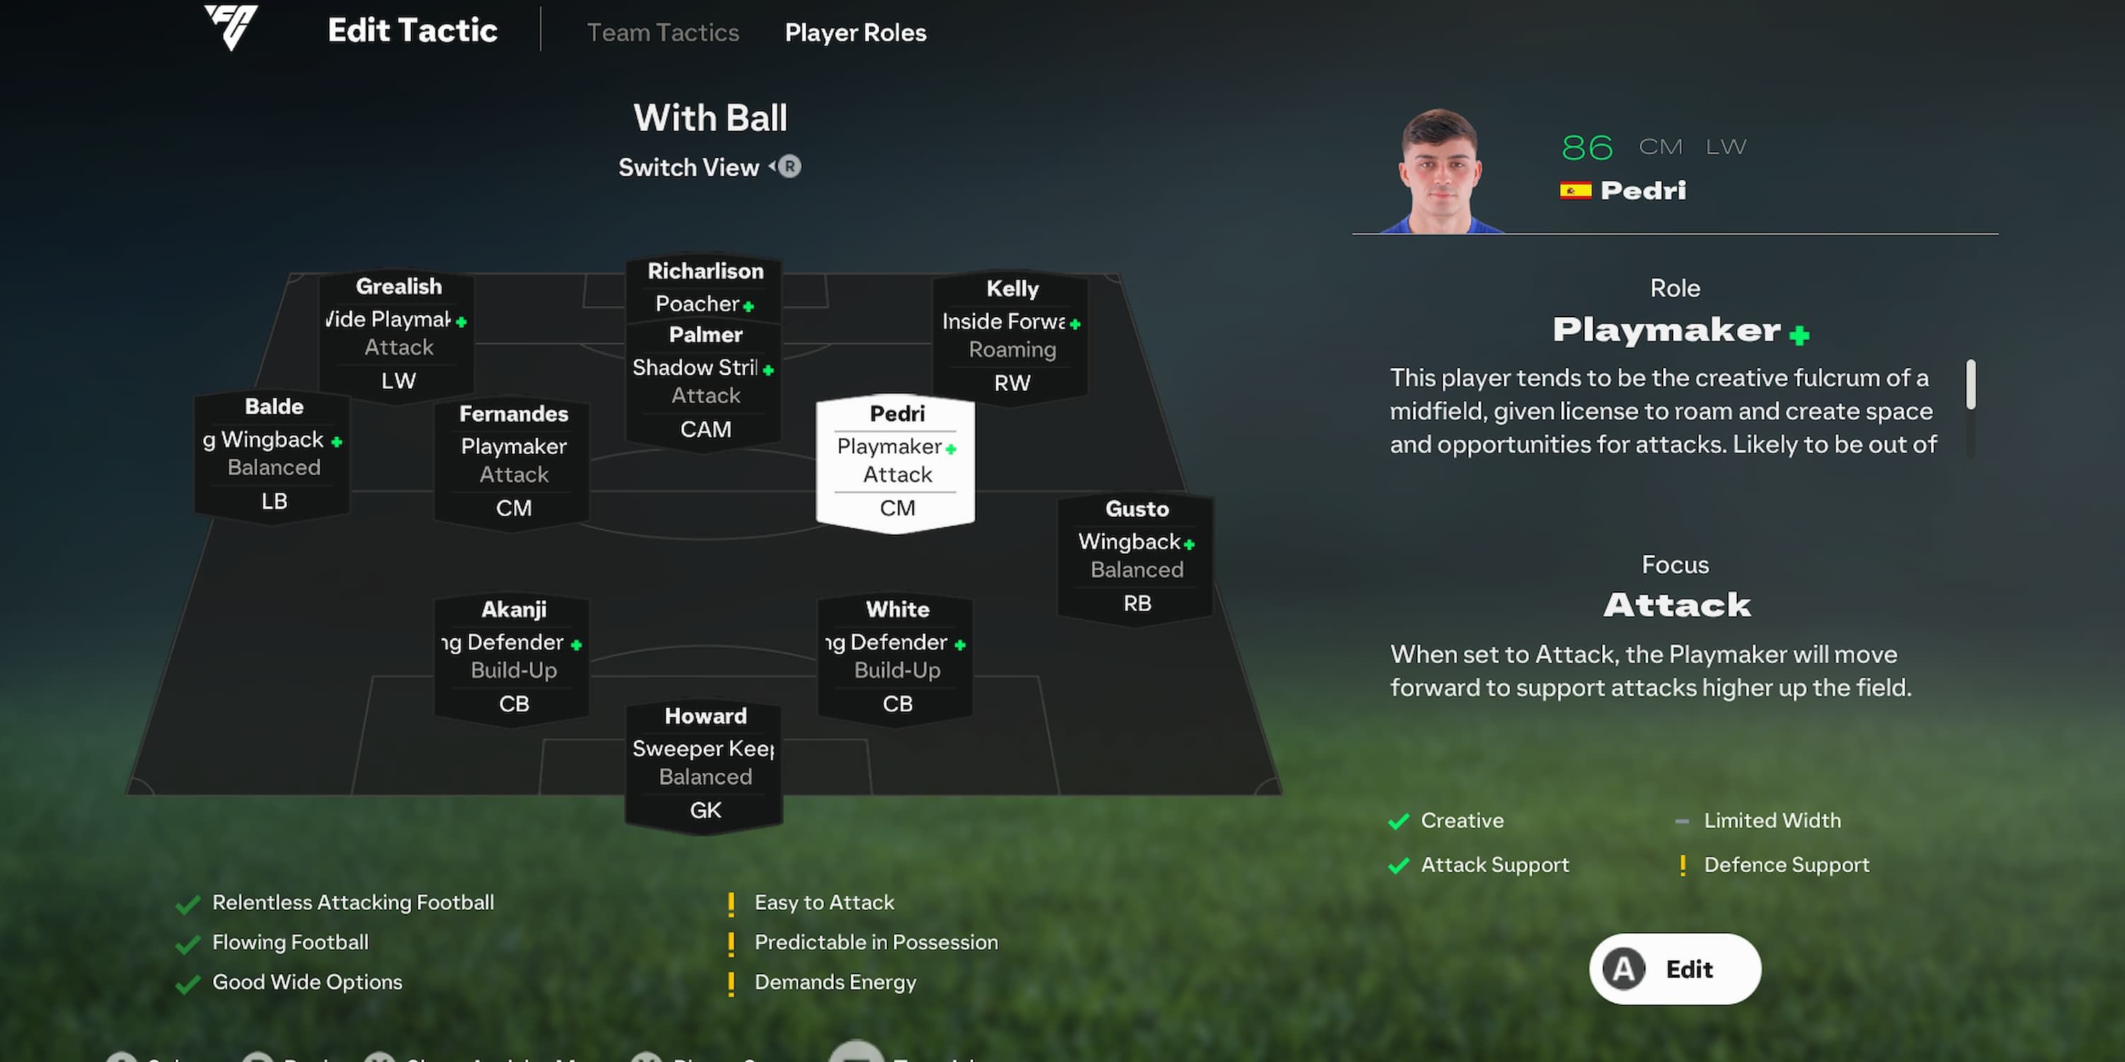Click the Edit button for Pedri
This screenshot has height=1062, width=2125.
1675,969
